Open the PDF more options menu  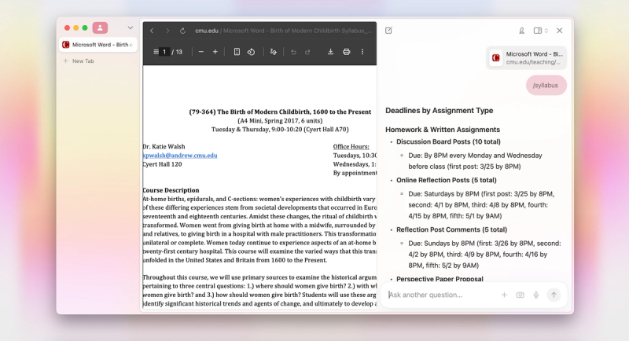362,52
